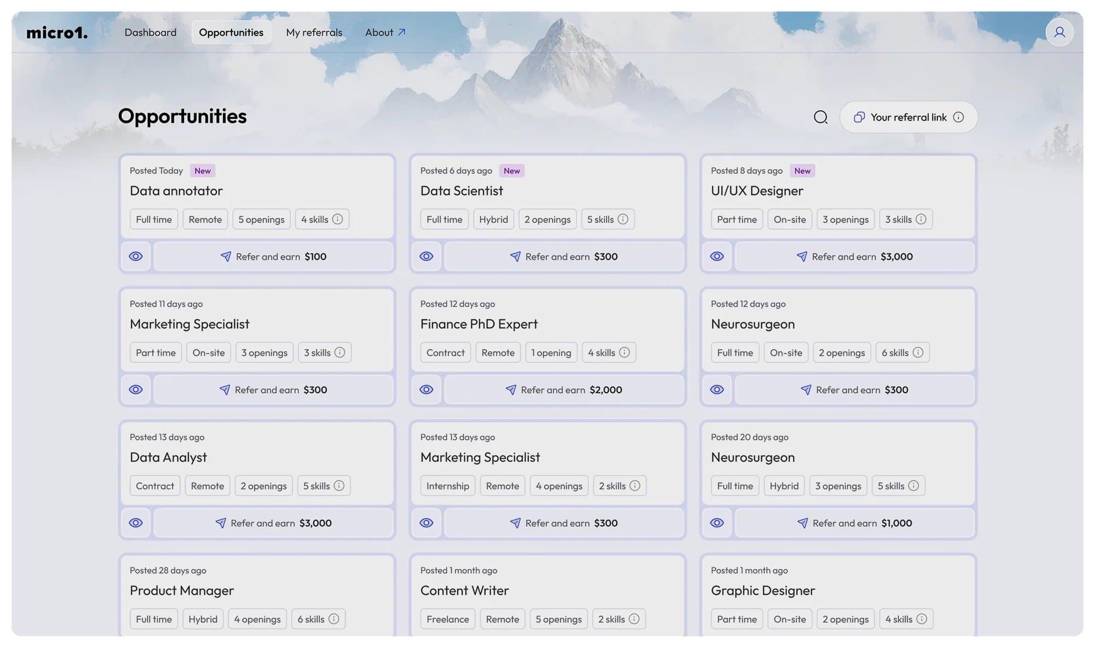1095x648 pixels.
Task: Click info icon beside Neurosurgeon 6 skills
Action: click(x=918, y=352)
